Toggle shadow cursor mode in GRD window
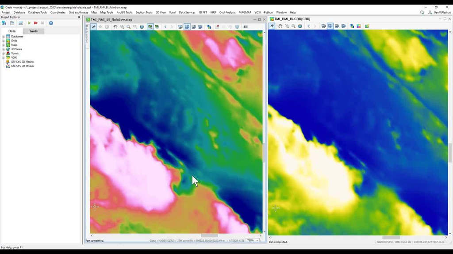This screenshot has height=254, width=453. click(272, 26)
